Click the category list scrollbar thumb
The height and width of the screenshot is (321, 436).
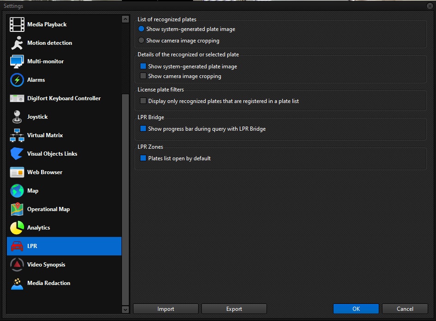126,200
